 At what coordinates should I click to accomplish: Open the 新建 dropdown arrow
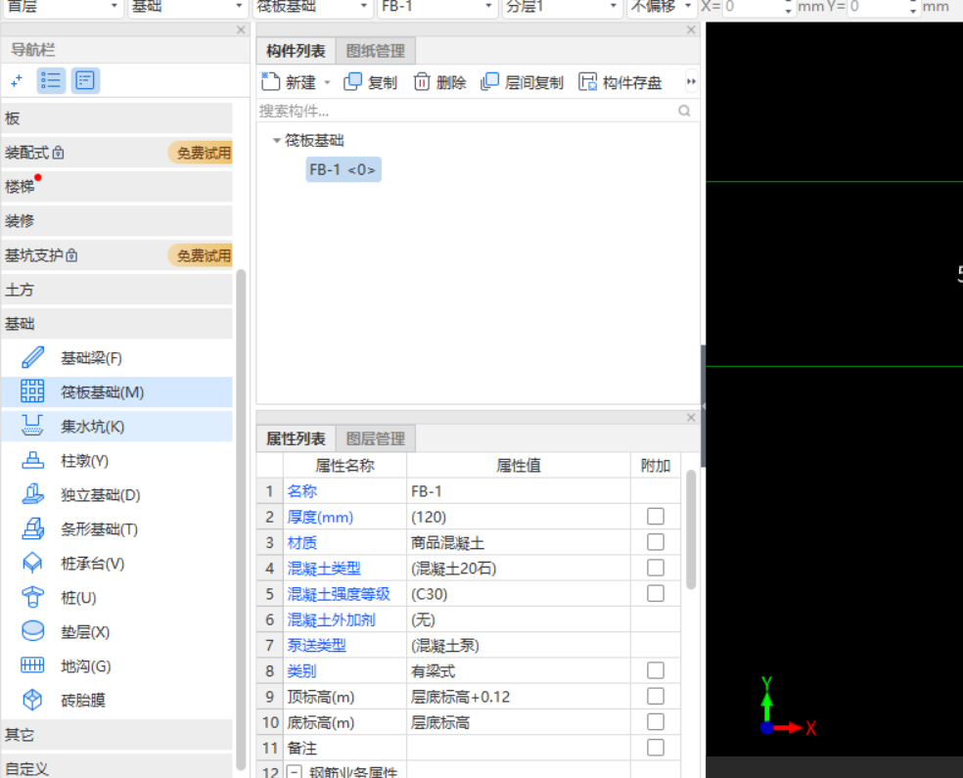(x=327, y=82)
